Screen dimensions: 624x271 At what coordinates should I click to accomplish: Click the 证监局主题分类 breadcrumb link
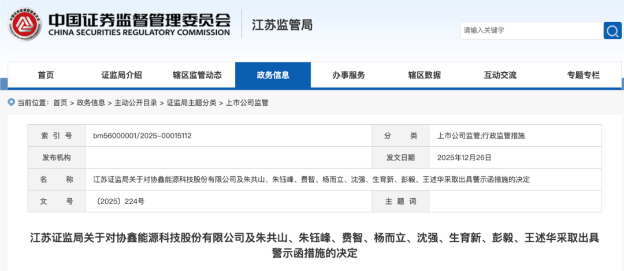click(191, 103)
